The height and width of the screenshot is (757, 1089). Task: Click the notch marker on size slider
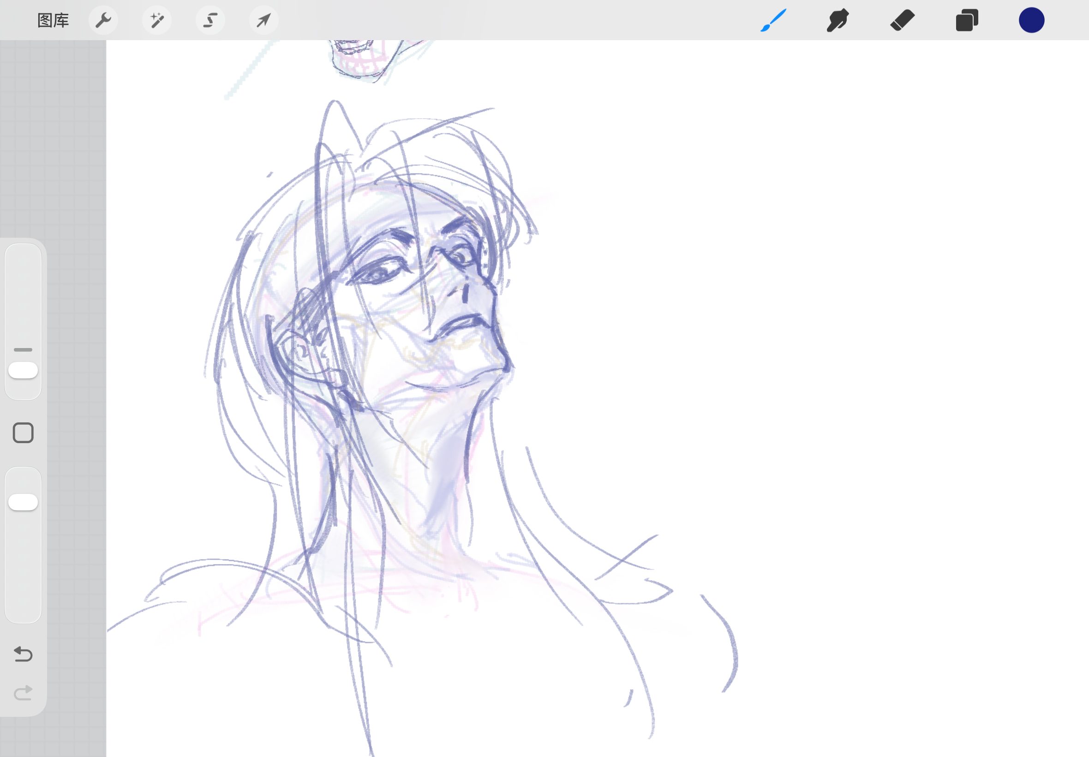(x=23, y=349)
